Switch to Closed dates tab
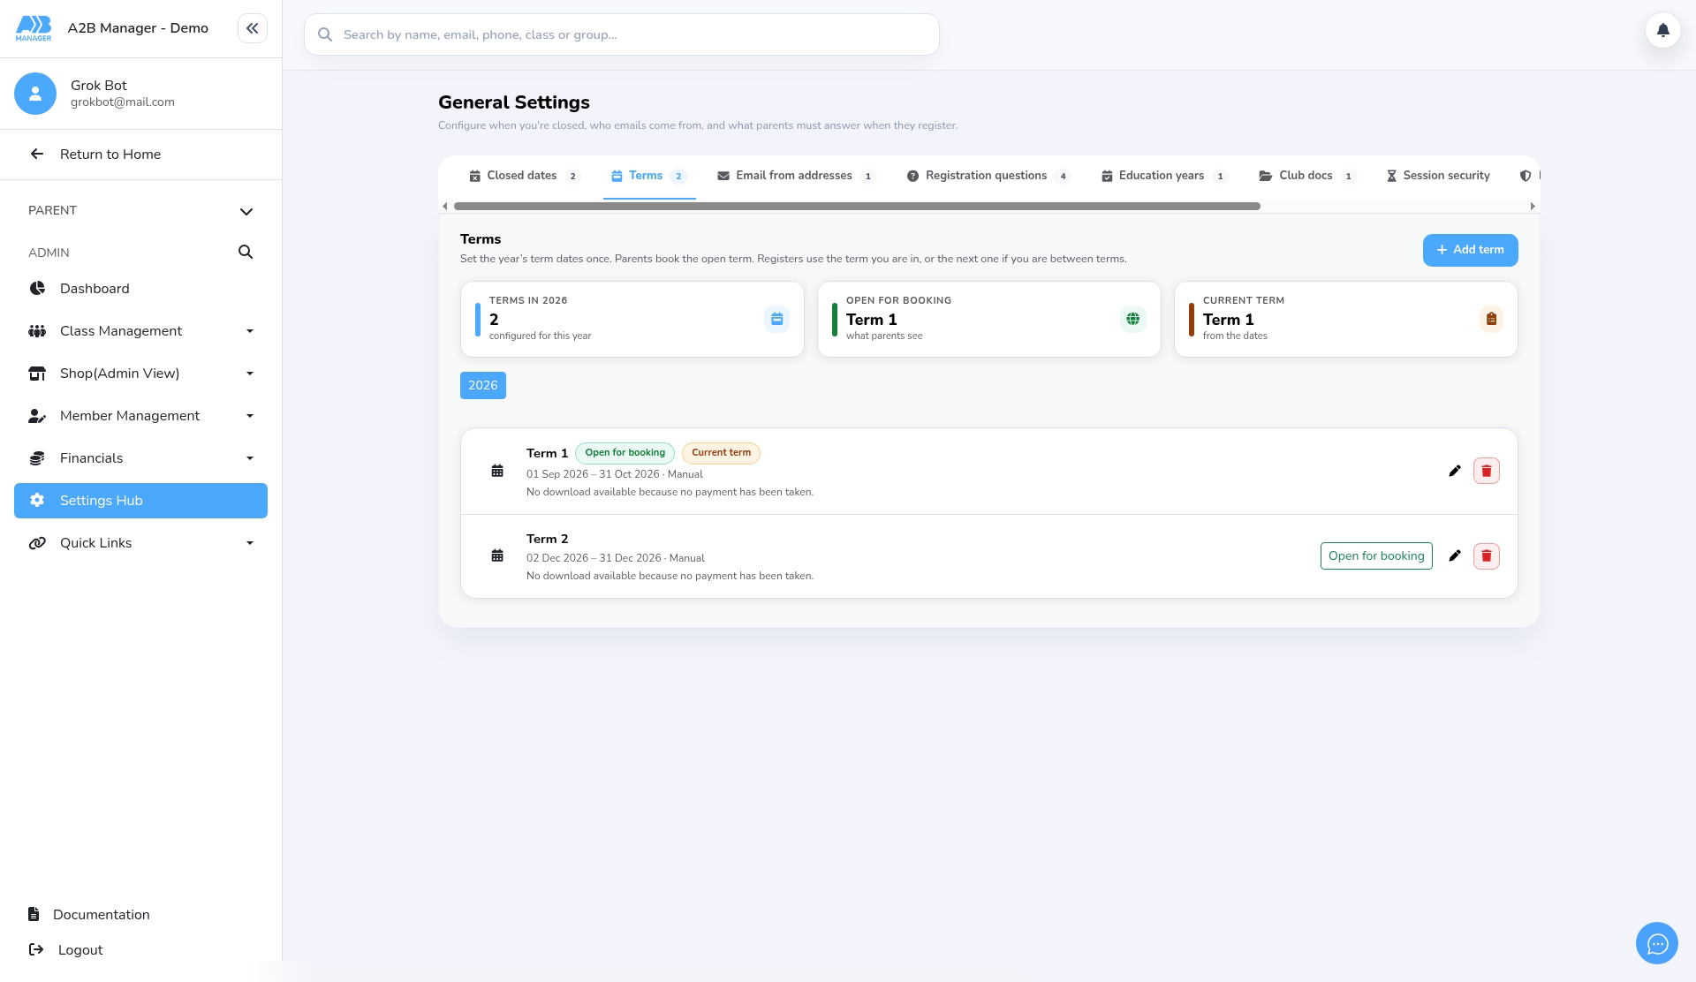Image resolution: width=1696 pixels, height=982 pixels. coord(524,176)
